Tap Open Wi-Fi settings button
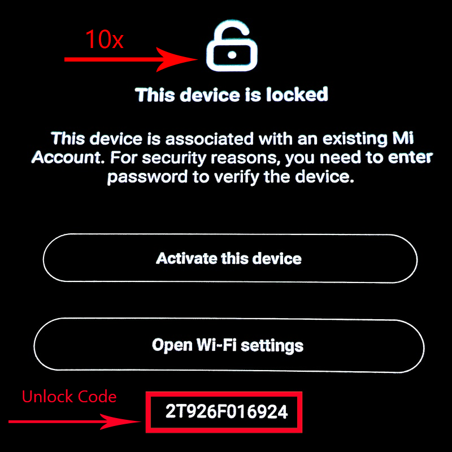The width and height of the screenshot is (452, 452). tap(229, 345)
